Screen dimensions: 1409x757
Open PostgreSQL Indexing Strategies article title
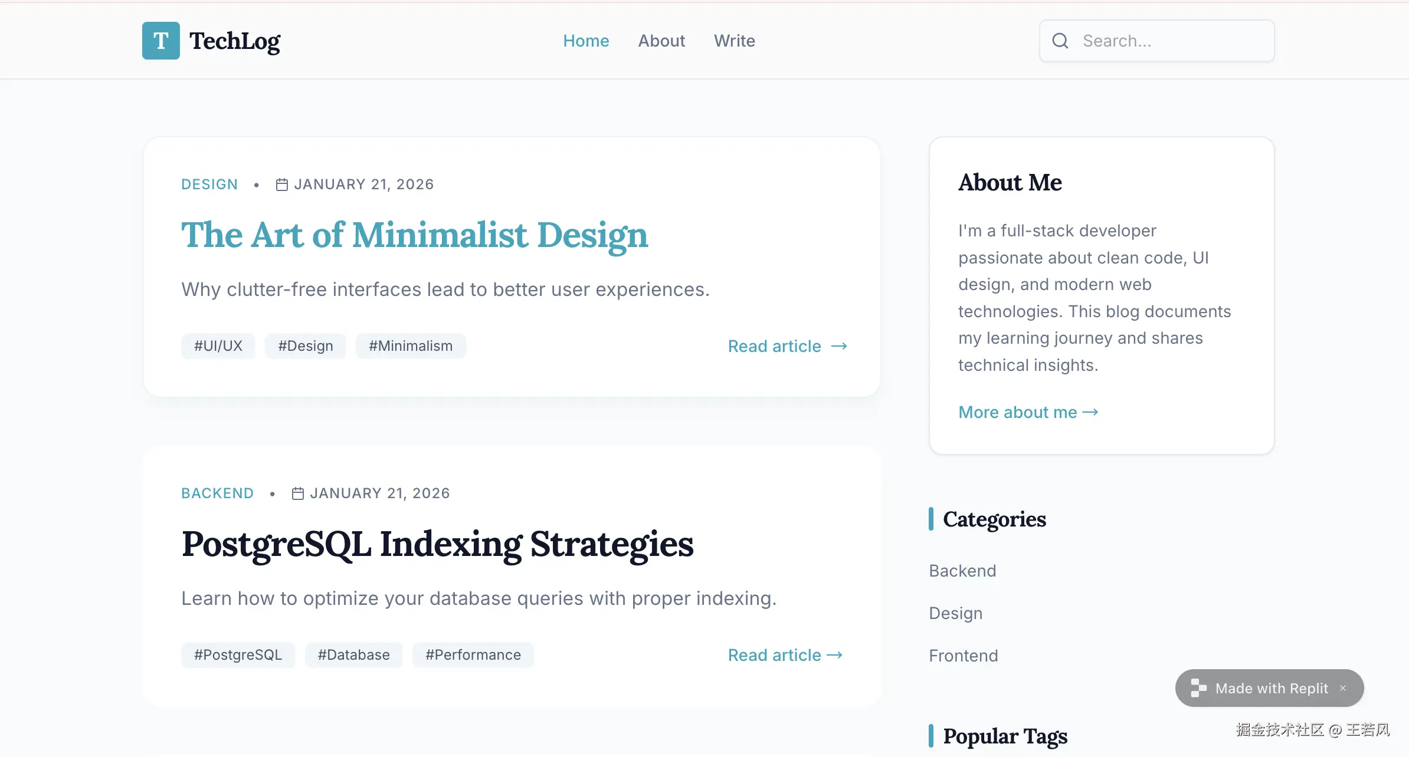437,544
